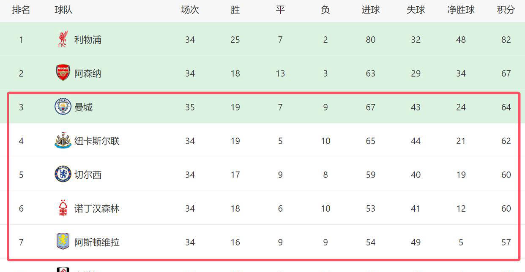525x272 pixels.
Task: Sort by the 进球 column header
Action: pos(371,10)
